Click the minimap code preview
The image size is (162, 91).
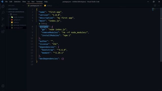tap(154, 9)
